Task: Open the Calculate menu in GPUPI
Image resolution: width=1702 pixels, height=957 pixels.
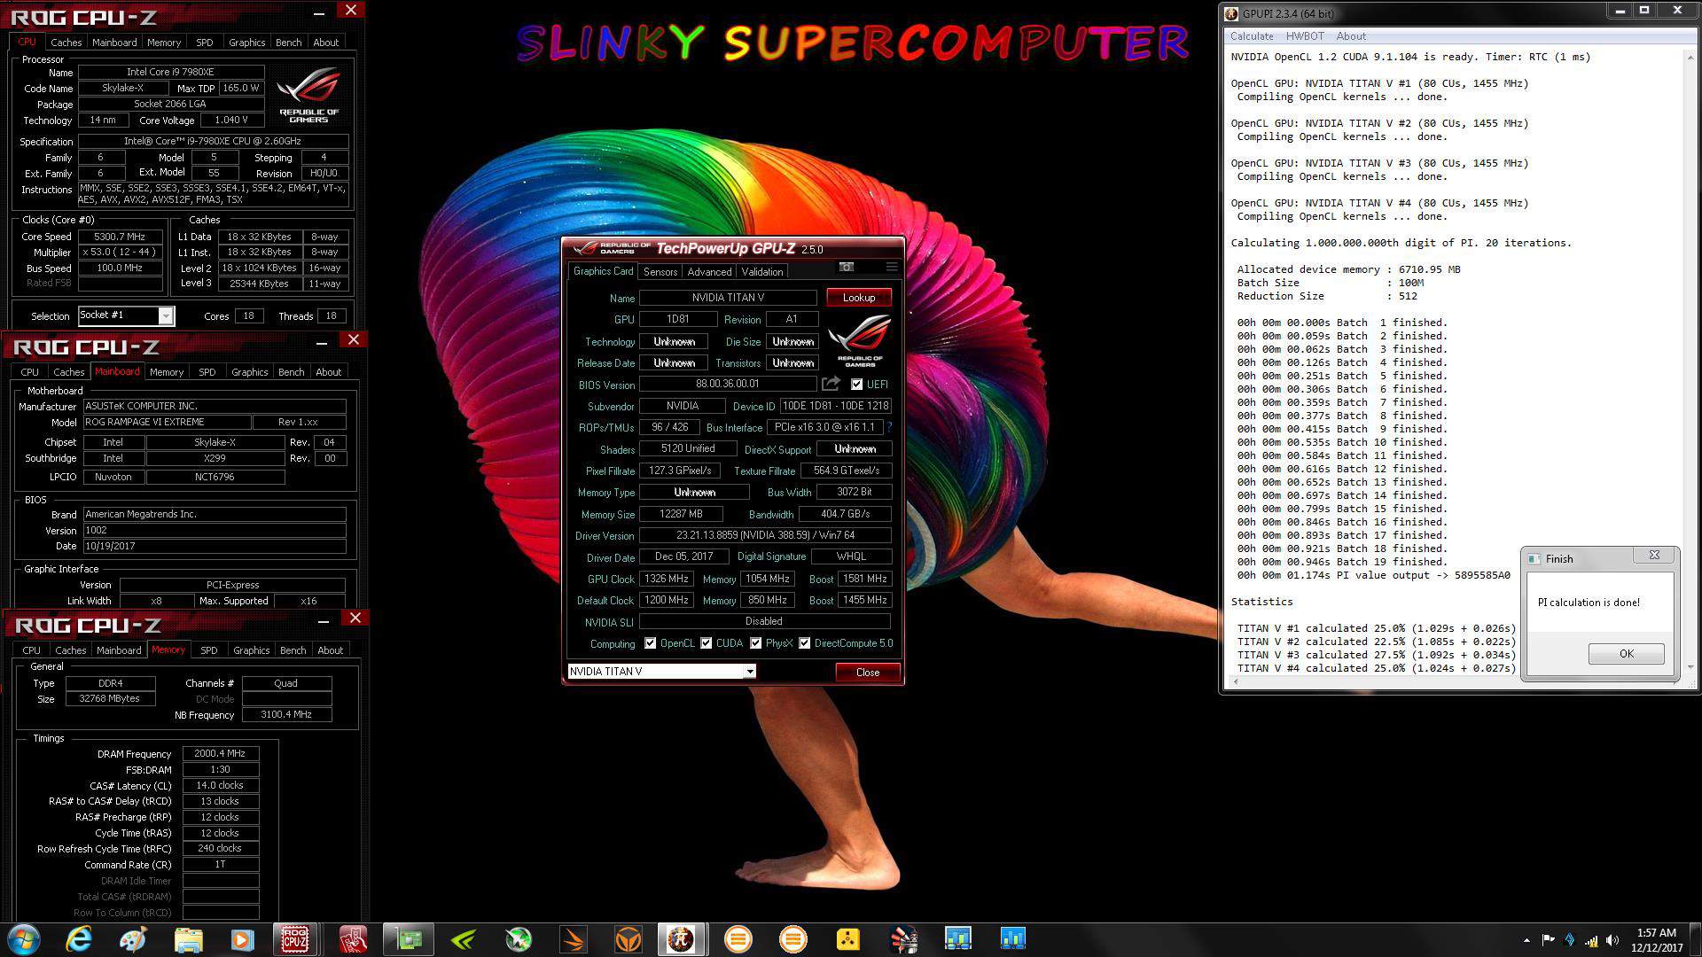Action: coord(1252,36)
